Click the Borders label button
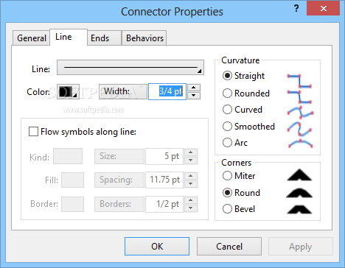Image resolution: width=345 pixels, height=268 pixels. 119,204
